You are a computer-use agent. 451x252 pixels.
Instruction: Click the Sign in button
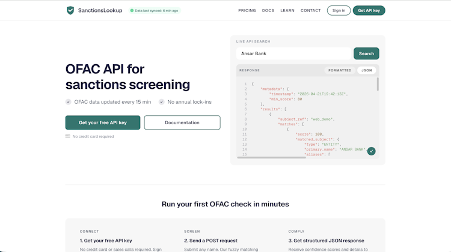click(339, 11)
